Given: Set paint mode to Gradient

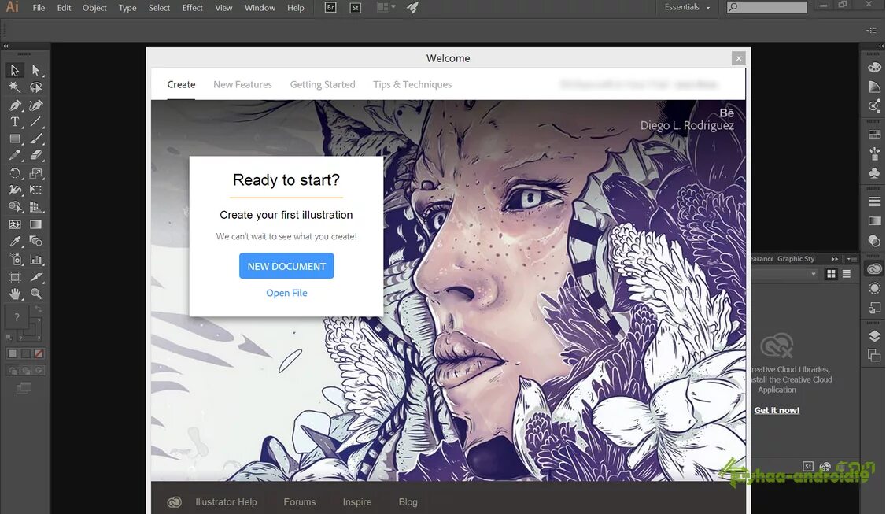Looking at the screenshot, I should (25, 353).
